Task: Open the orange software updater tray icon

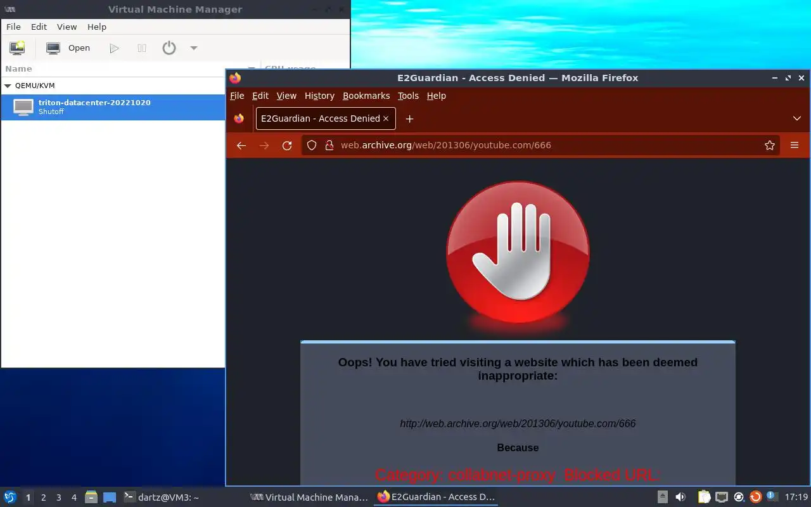Action: coord(755,497)
